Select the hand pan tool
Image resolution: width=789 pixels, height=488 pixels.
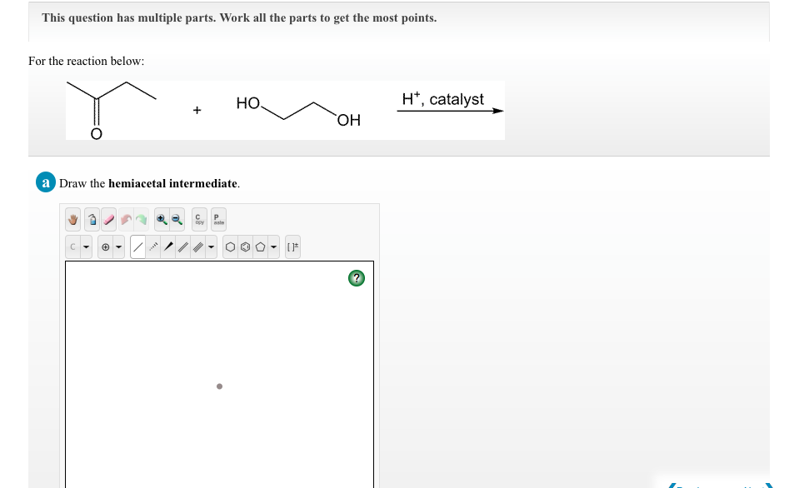[x=73, y=220]
